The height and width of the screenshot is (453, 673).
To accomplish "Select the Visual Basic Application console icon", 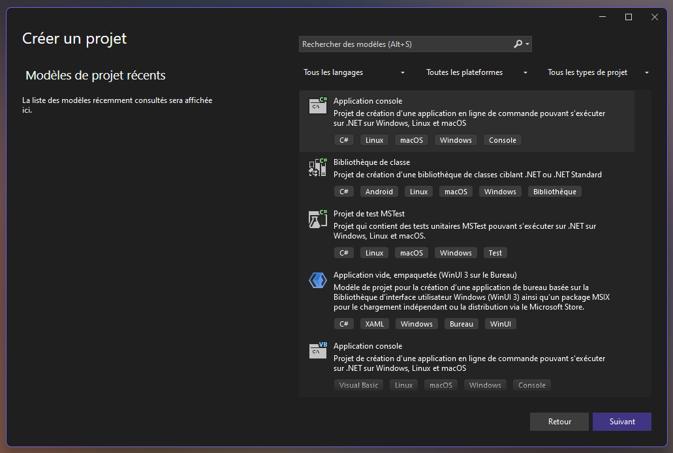I will (317, 351).
